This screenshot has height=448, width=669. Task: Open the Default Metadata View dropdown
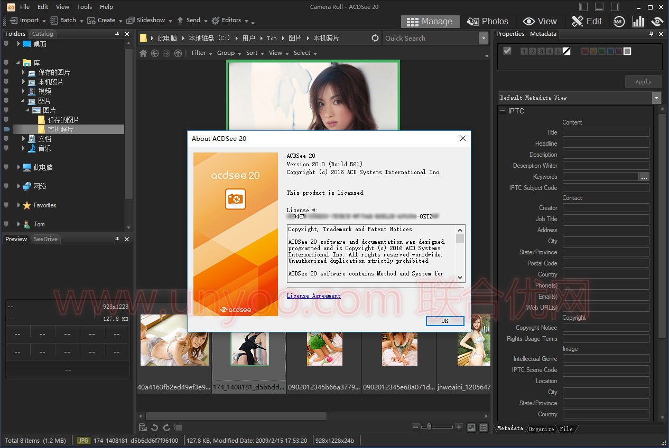tap(656, 98)
